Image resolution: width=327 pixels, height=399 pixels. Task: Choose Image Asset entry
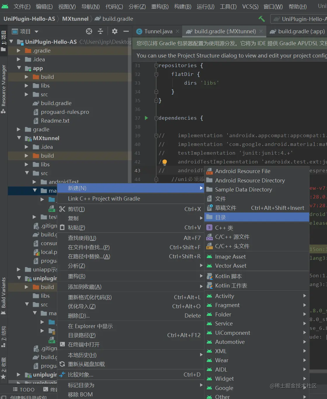coord(257,257)
